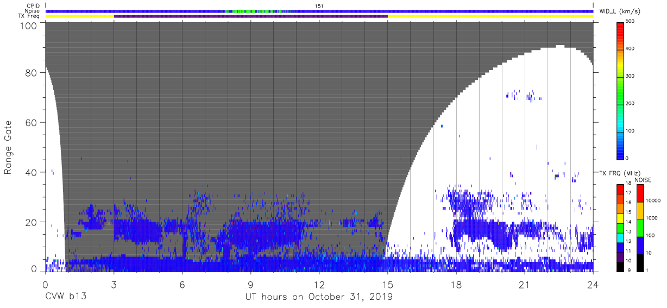Click the 21 hour tick on time axis
The image size is (667, 308).
pyautogui.click(x=524, y=285)
